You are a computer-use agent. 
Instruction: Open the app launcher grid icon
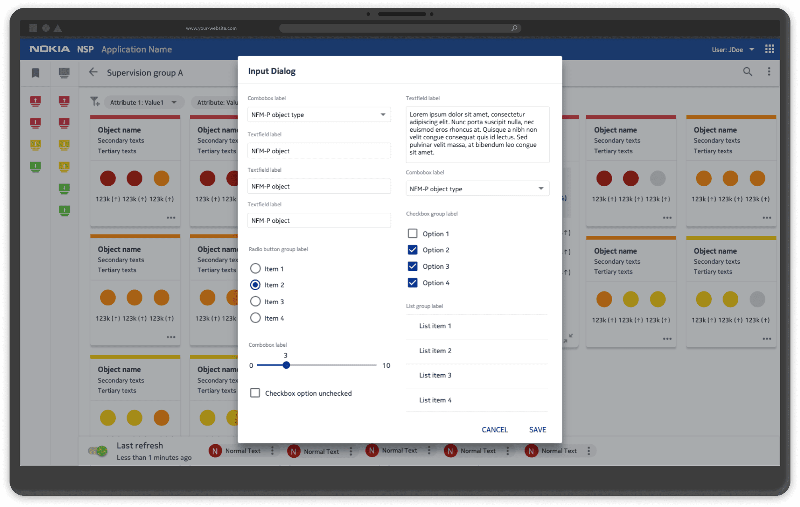click(769, 49)
